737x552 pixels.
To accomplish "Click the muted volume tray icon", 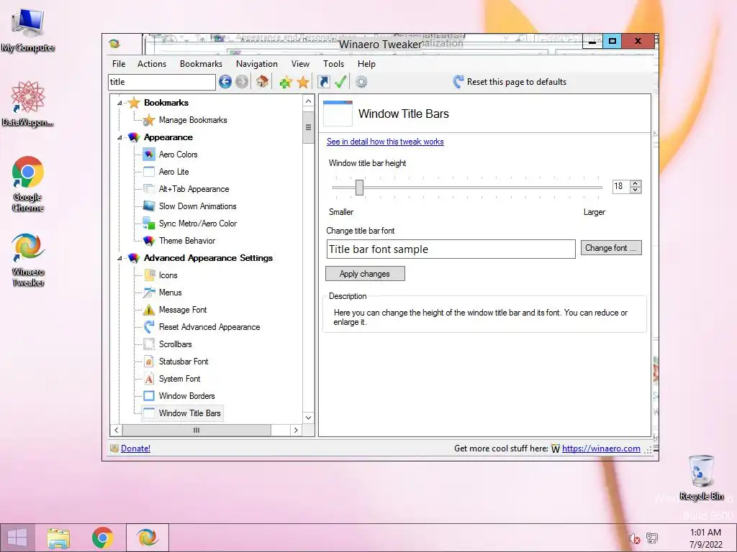I will 635,538.
